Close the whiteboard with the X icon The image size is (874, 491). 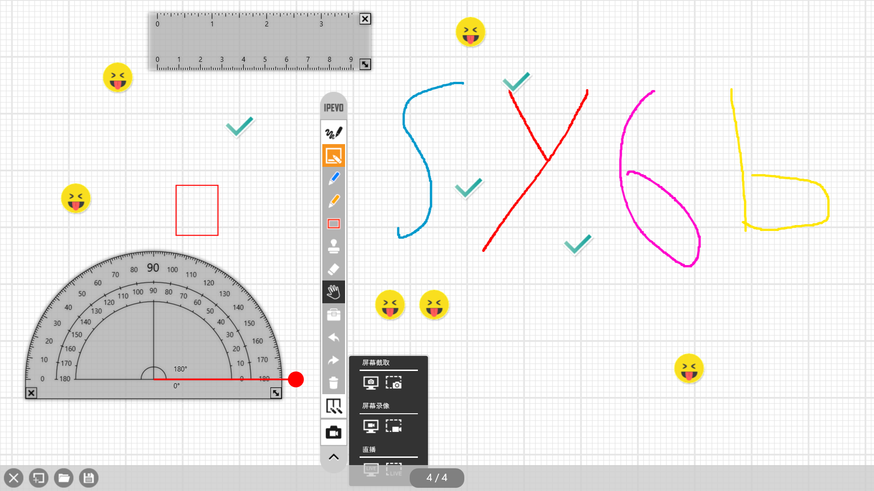point(14,478)
